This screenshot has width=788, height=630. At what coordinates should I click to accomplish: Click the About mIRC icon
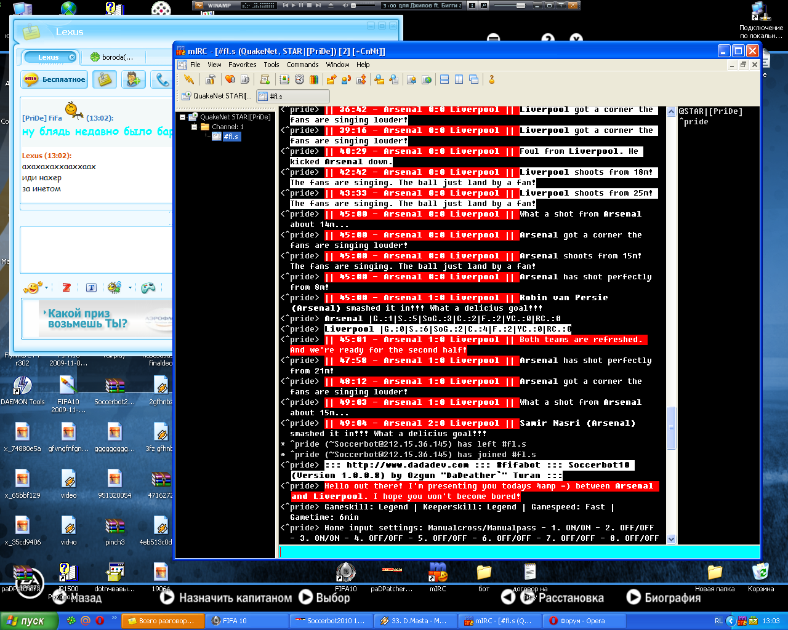pos(491,79)
